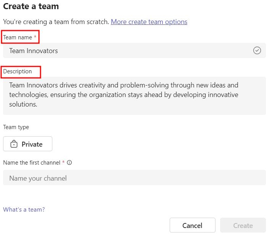Click the info icon beside first channel label
The width and height of the screenshot is (269, 236).
(70, 163)
